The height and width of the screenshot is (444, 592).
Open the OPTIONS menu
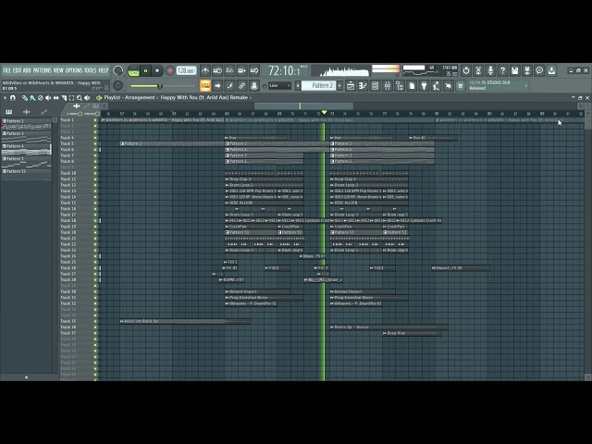[x=74, y=70]
